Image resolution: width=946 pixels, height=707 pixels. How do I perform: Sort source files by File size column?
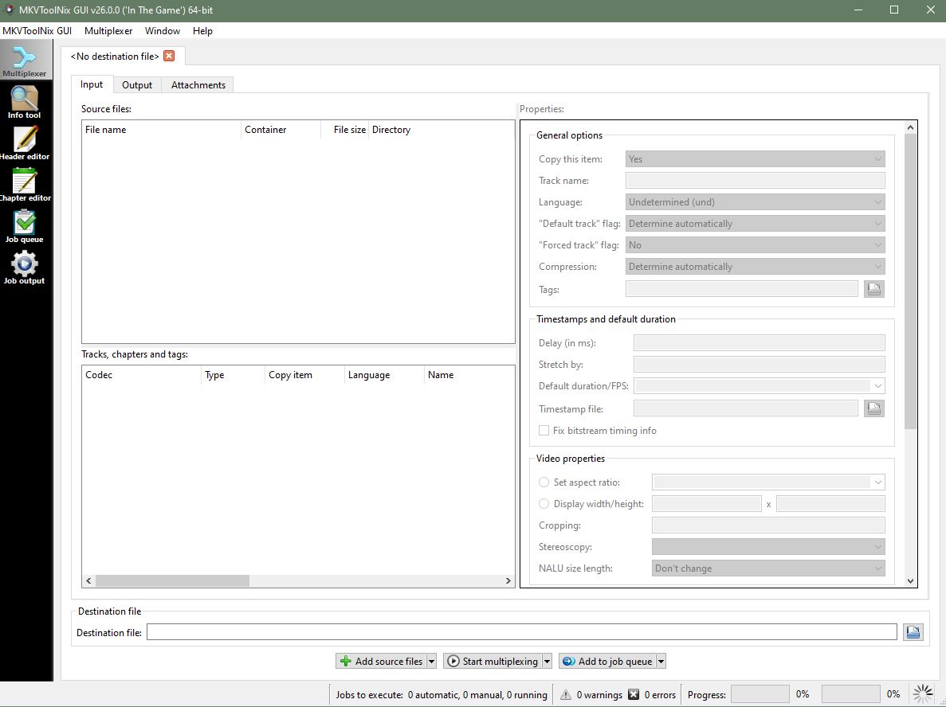(344, 130)
